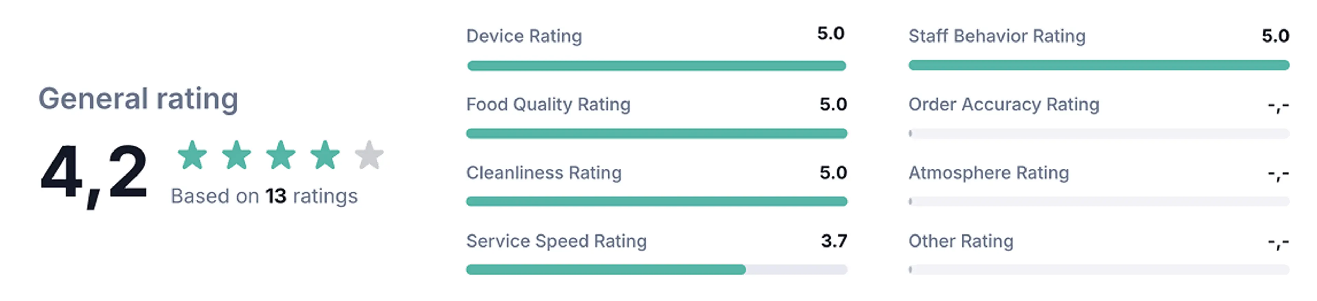Click the Staff Behavior Rating bar

tap(1098, 65)
